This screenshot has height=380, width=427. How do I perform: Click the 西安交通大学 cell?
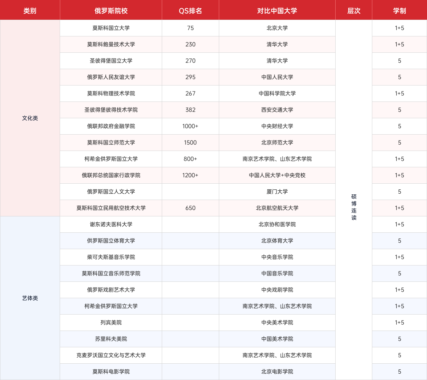point(277,110)
